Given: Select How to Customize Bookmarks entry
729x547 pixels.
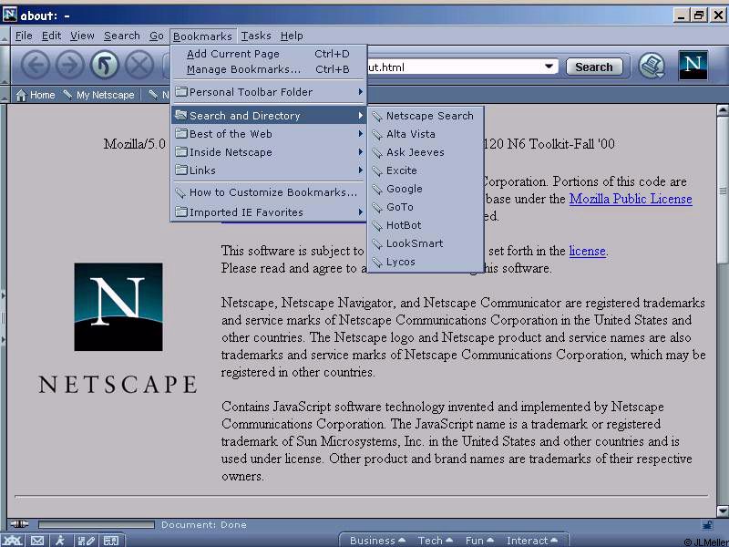Looking at the screenshot, I should (269, 192).
